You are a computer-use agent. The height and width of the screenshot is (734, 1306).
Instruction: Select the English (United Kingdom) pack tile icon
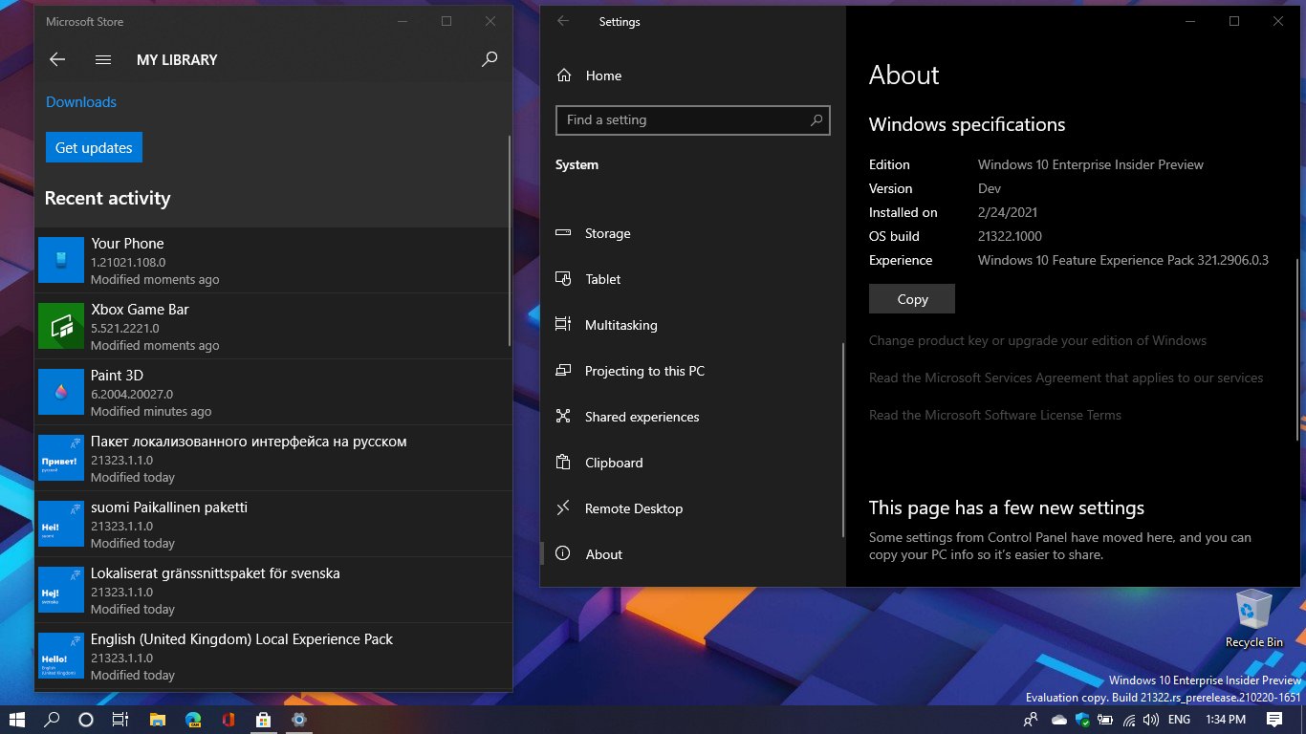click(61, 656)
